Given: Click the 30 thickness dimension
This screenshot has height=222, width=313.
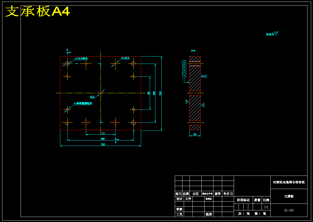Looking at the screenshot, I should point(195,134).
